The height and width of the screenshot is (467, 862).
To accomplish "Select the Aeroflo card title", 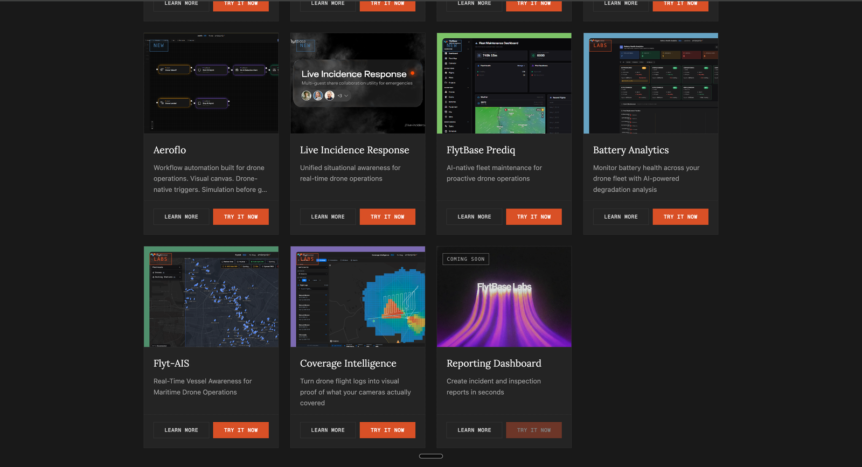I will [x=170, y=150].
